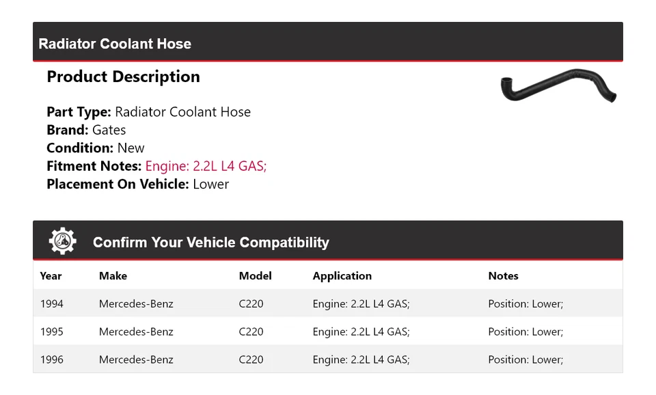The width and height of the screenshot is (656, 395).
Task: Click the Year column header
Action: [51, 276]
